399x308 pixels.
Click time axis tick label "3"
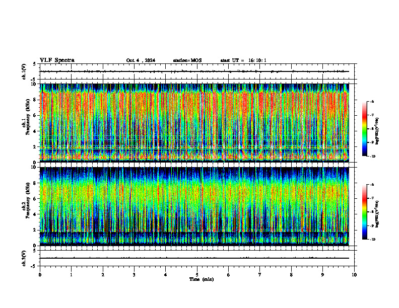tap(134, 275)
